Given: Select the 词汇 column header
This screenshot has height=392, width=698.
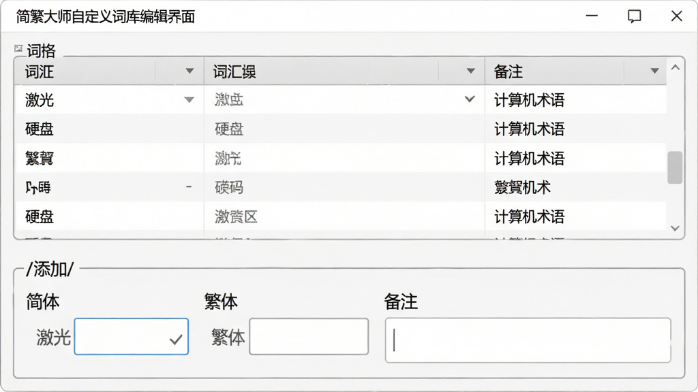Looking at the screenshot, I should click(110, 71).
